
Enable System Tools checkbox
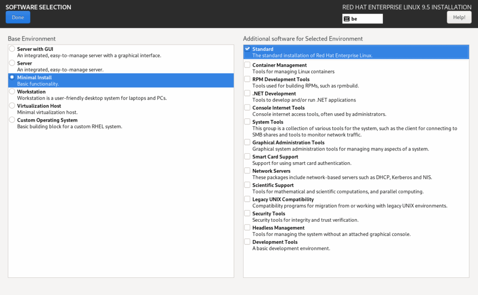coord(247,122)
